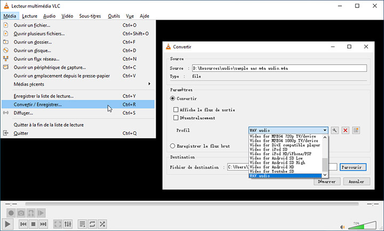Click the Source path input field
This screenshot has width=384, height=231.
click(x=279, y=68)
